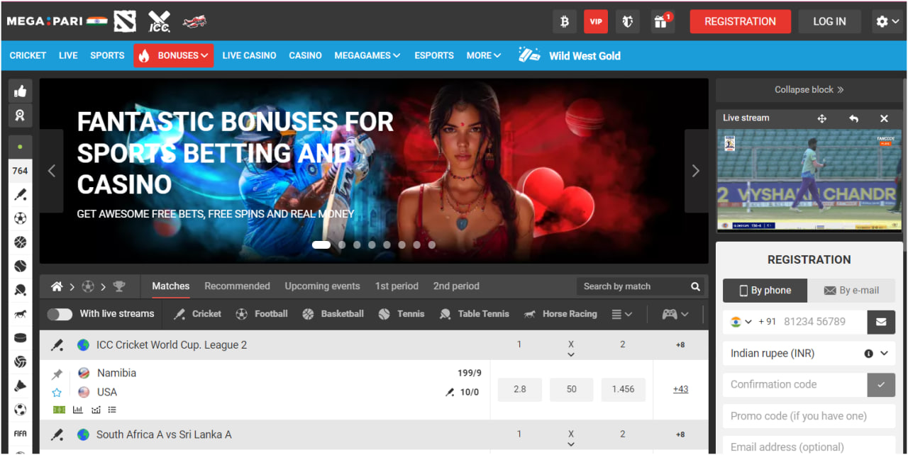This screenshot has height=455, width=908.
Task: Click the live stream return arrow icon
Action: click(x=853, y=118)
